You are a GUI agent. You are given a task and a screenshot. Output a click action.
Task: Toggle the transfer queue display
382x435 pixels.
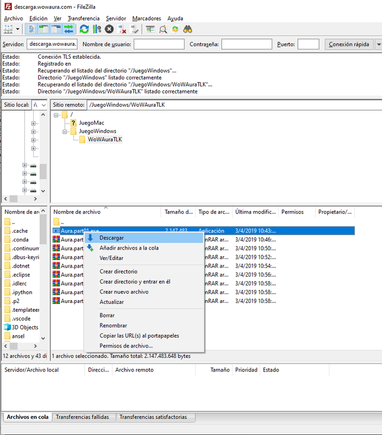click(x=68, y=29)
